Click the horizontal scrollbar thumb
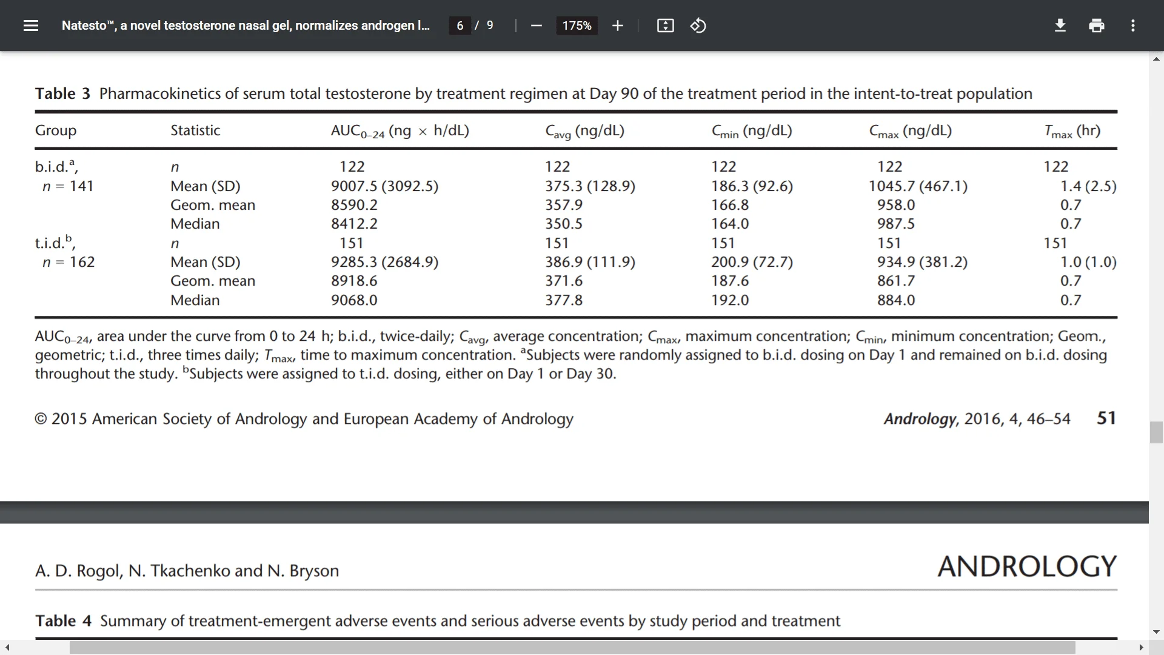Viewport: 1164px width, 655px height. coord(572,648)
